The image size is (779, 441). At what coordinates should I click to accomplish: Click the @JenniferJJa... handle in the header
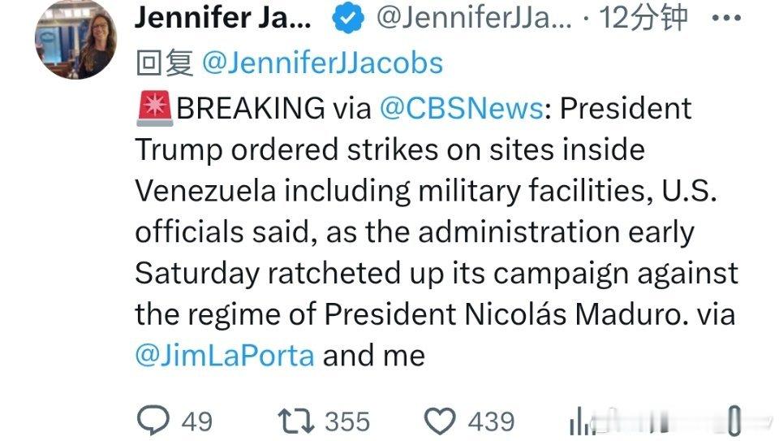(474, 19)
